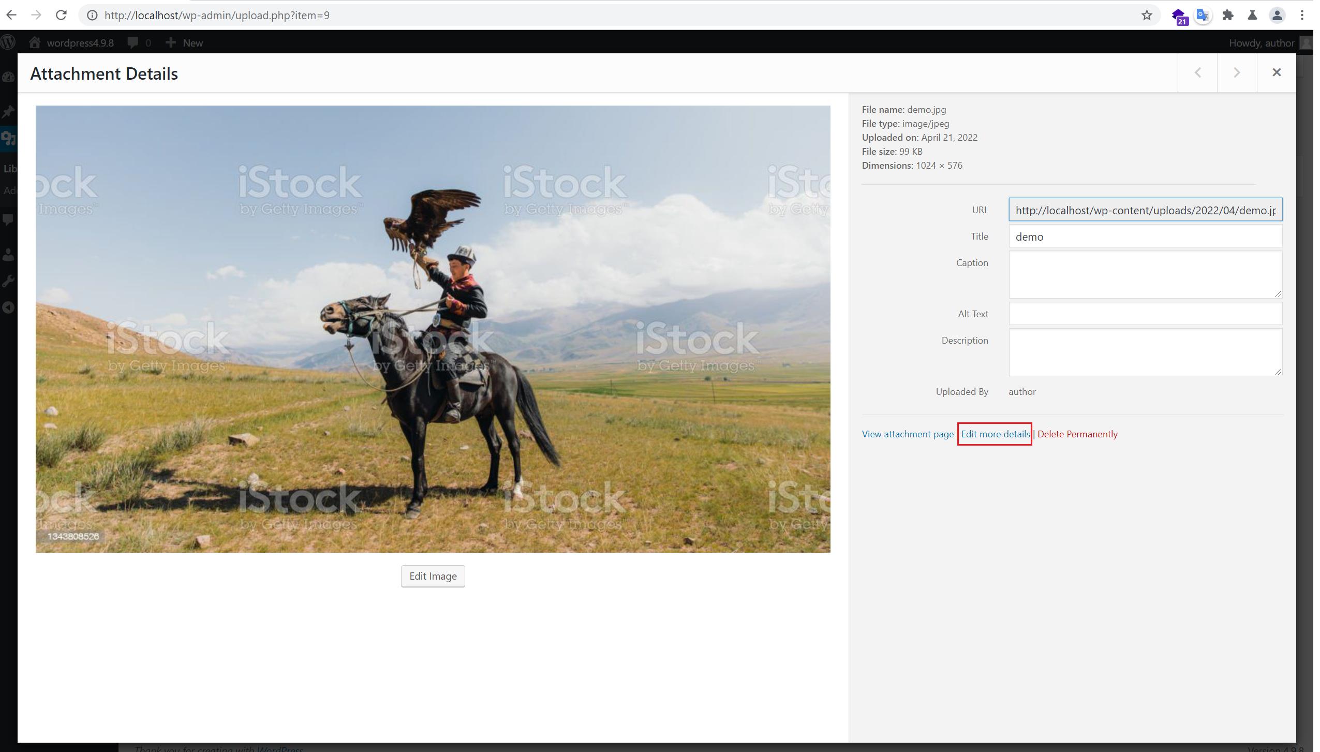Go back using the browser back arrow
This screenshot has height=752, width=1320.
pyautogui.click(x=11, y=15)
